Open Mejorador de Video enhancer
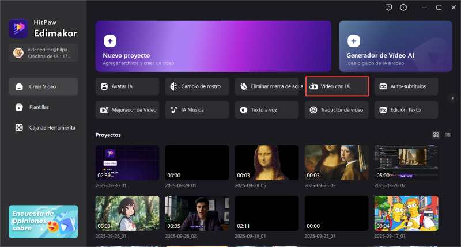This screenshot has width=461, height=247. (x=127, y=109)
